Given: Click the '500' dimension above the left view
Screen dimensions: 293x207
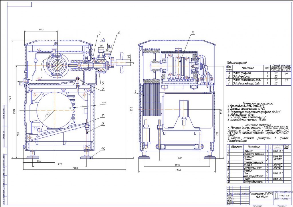Looking at the screenshot, I should (41, 29).
